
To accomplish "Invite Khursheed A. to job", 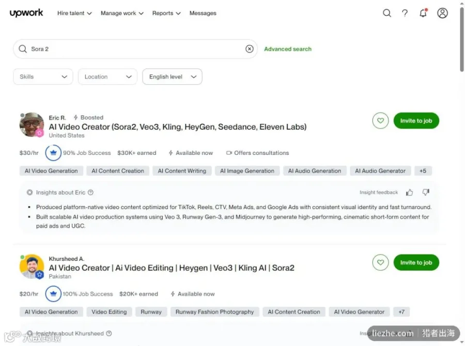I will coord(416,262).
